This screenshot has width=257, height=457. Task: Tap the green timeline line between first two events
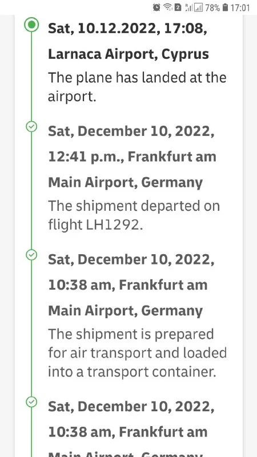[x=31, y=77]
